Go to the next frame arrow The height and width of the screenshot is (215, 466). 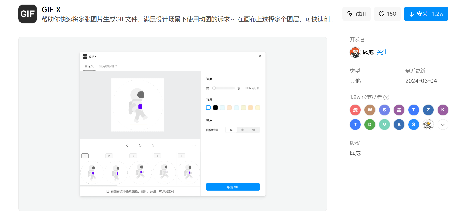point(153,146)
